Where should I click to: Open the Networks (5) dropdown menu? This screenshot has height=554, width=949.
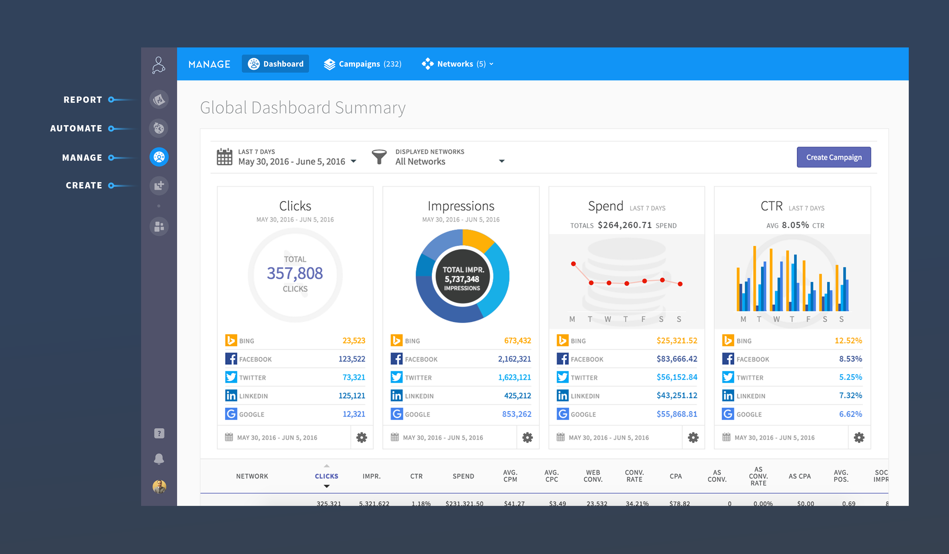click(x=457, y=64)
